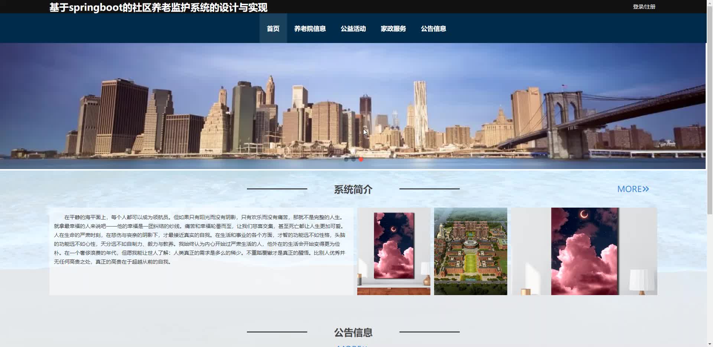
Task: Open the aerial nursing home thumbnail
Action: [x=471, y=251]
